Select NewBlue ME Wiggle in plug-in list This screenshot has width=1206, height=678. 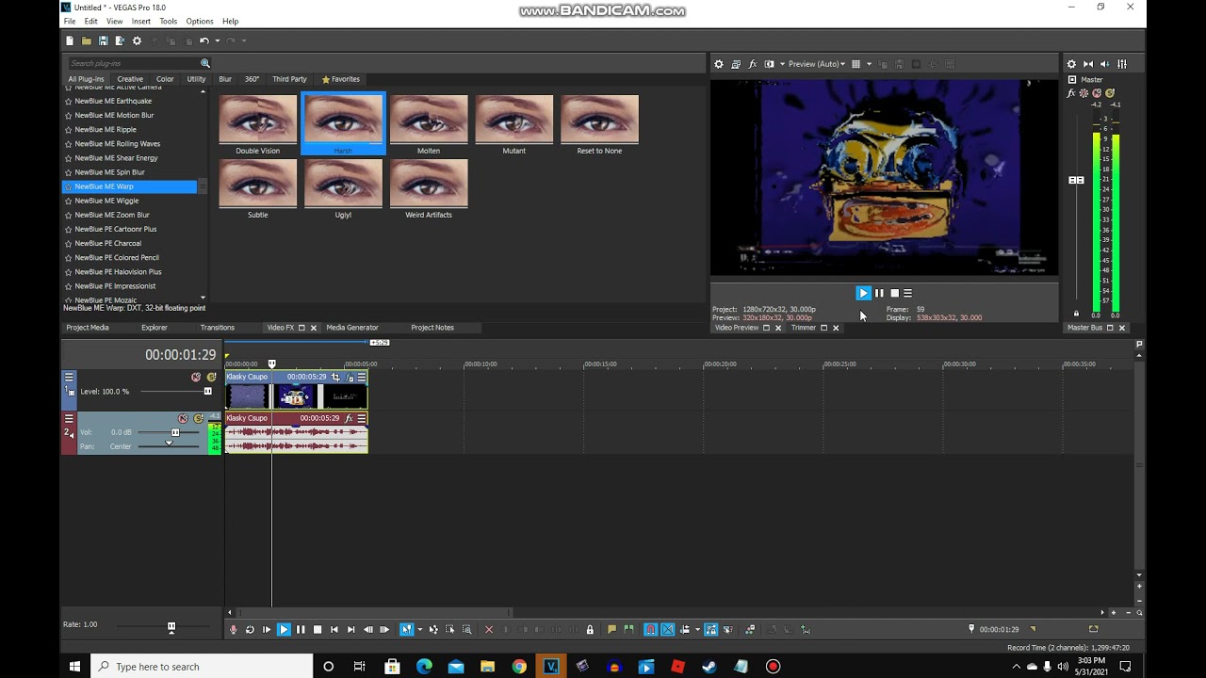tap(106, 201)
